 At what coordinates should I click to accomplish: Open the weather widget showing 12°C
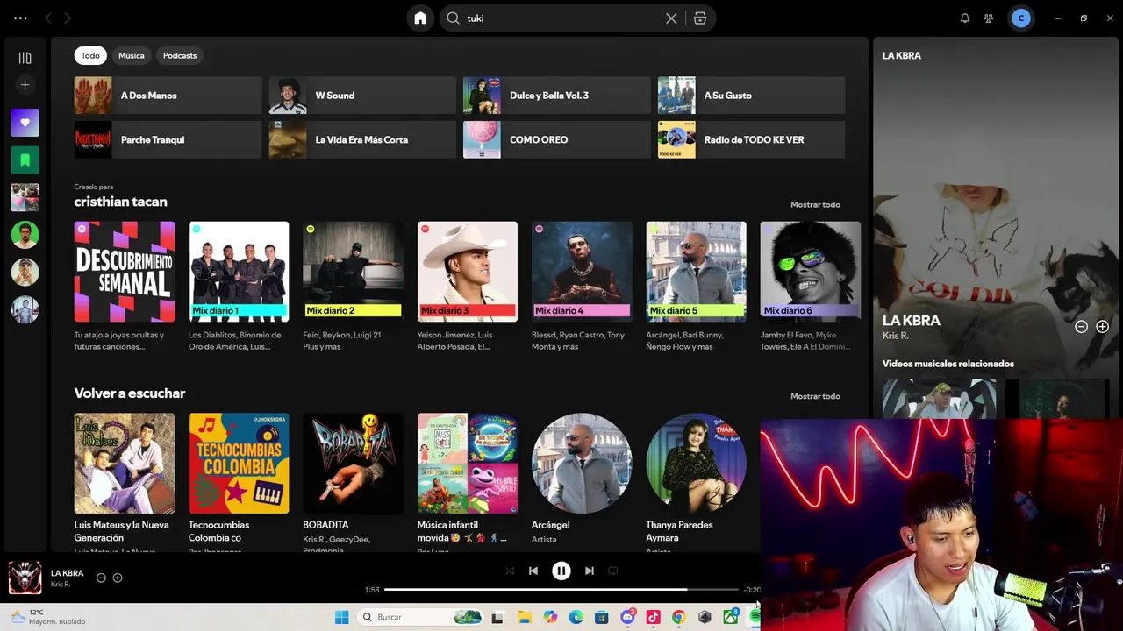point(47,617)
